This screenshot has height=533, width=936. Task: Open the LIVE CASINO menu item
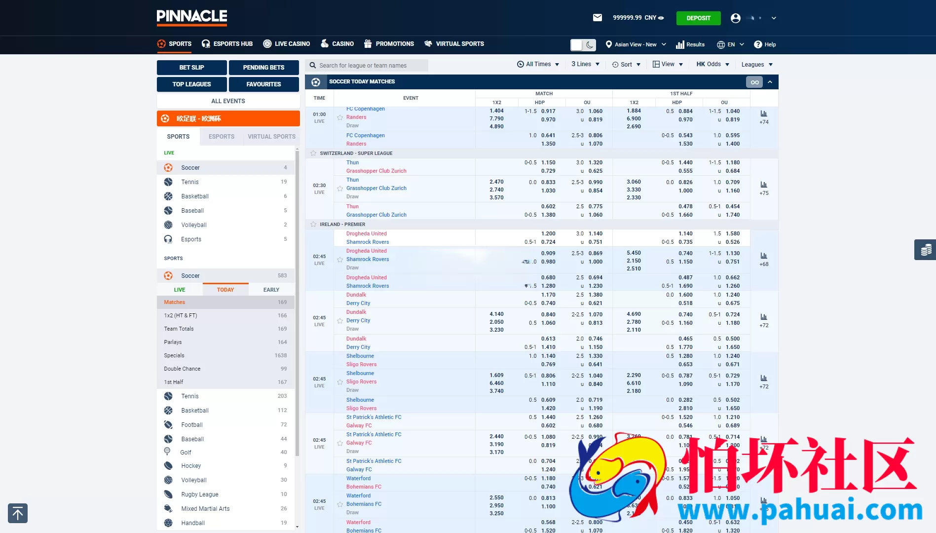(286, 44)
